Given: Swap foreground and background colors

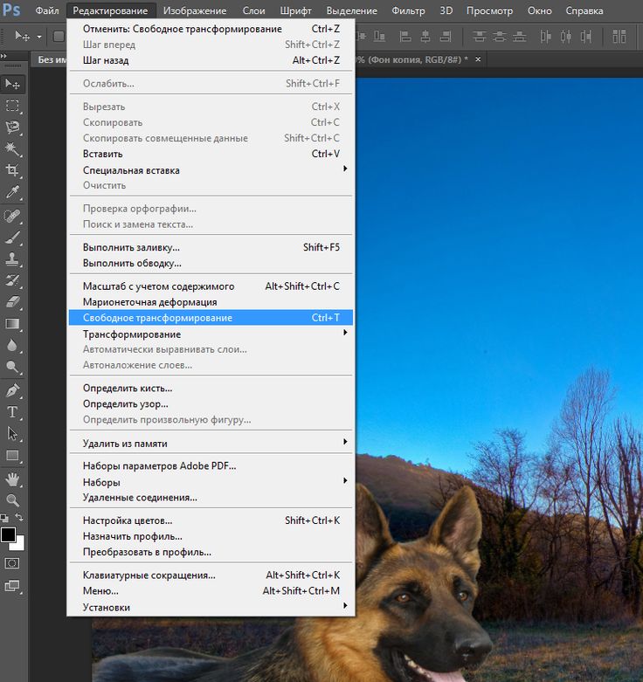Looking at the screenshot, I should [x=20, y=519].
